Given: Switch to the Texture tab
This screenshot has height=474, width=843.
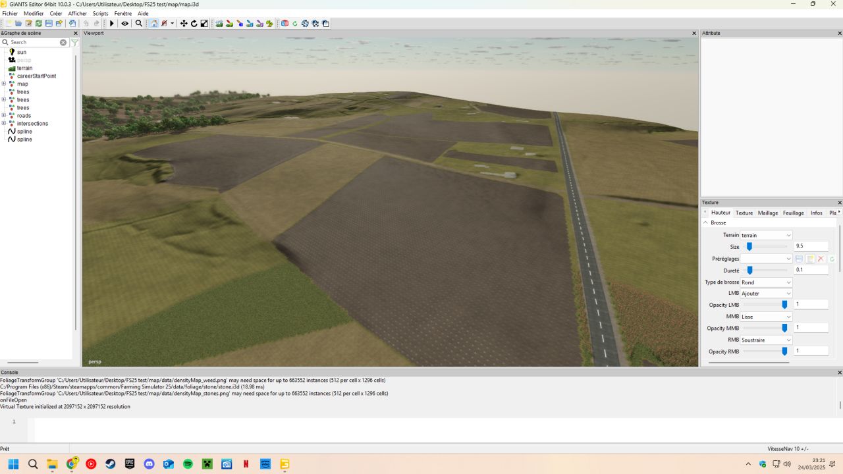Looking at the screenshot, I should (x=744, y=213).
